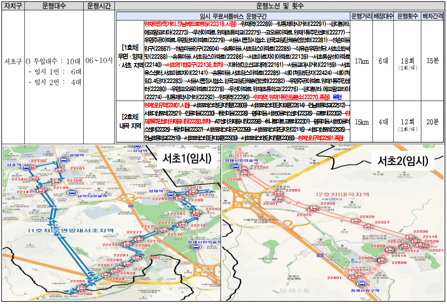
Task: Click the 양재역 subway icon on the 서초1 map
Action: click(x=170, y=195)
